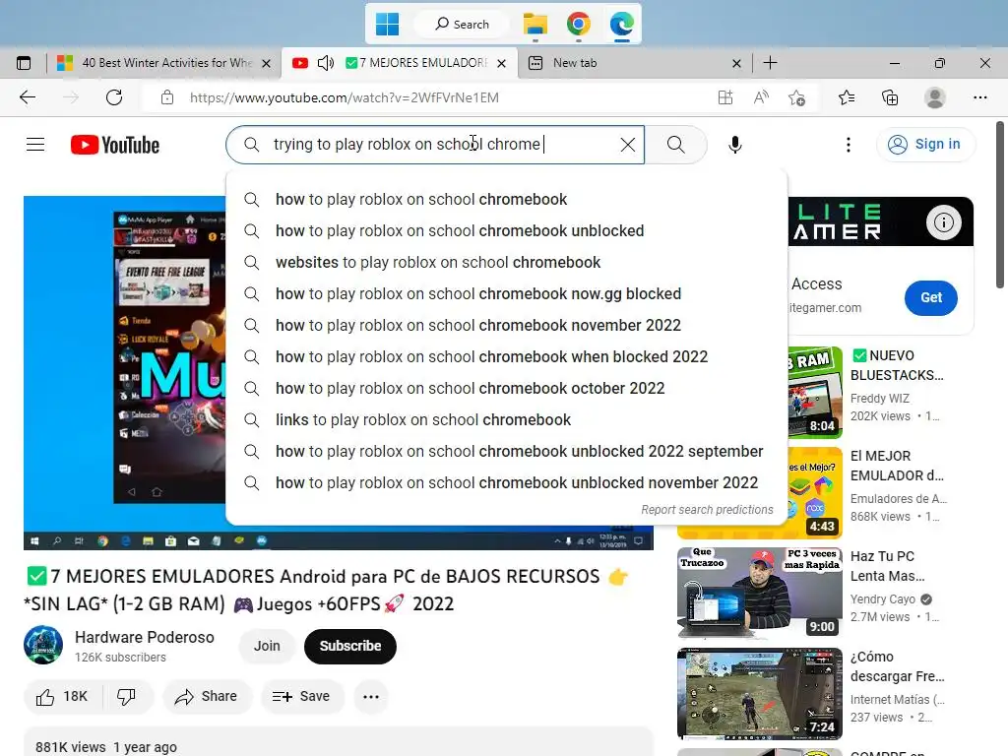Search with your voice microphone
This screenshot has height=756, width=1008.
[734, 145]
